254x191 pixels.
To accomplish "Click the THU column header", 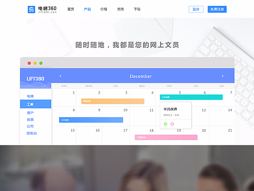I will pyautogui.click(x=169, y=86).
